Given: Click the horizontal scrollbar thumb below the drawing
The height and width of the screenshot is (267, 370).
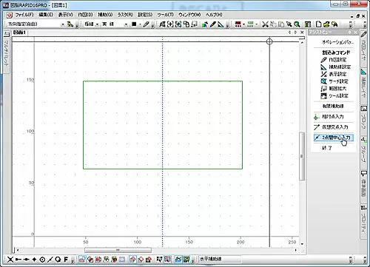Looking at the screenshot, I should coord(118,250).
